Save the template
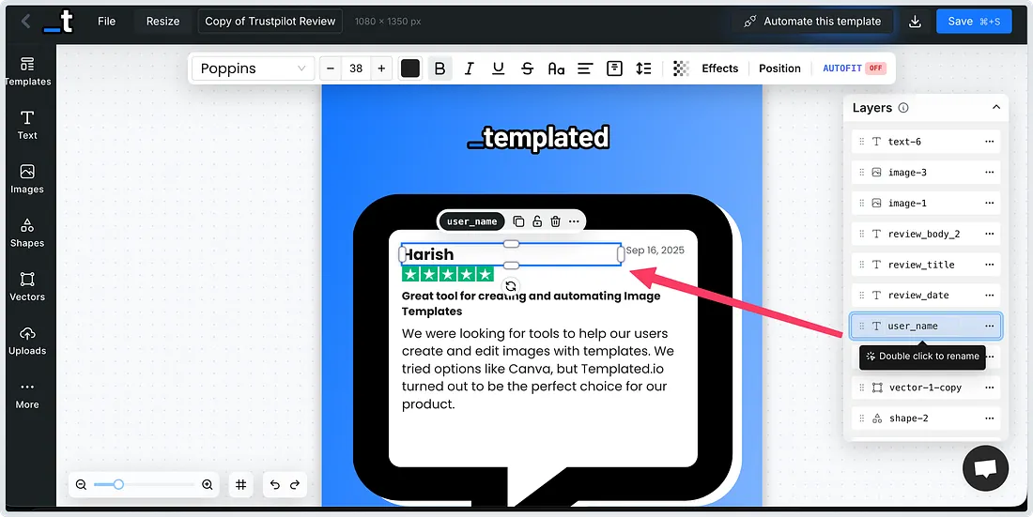Screen dimensions: 1033x517 click(x=974, y=21)
